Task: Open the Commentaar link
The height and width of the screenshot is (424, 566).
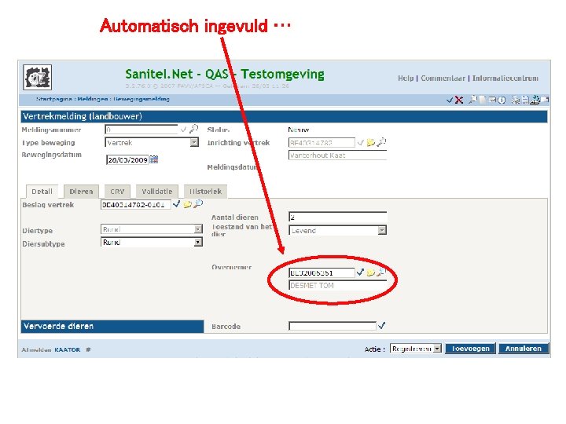Action: [443, 79]
